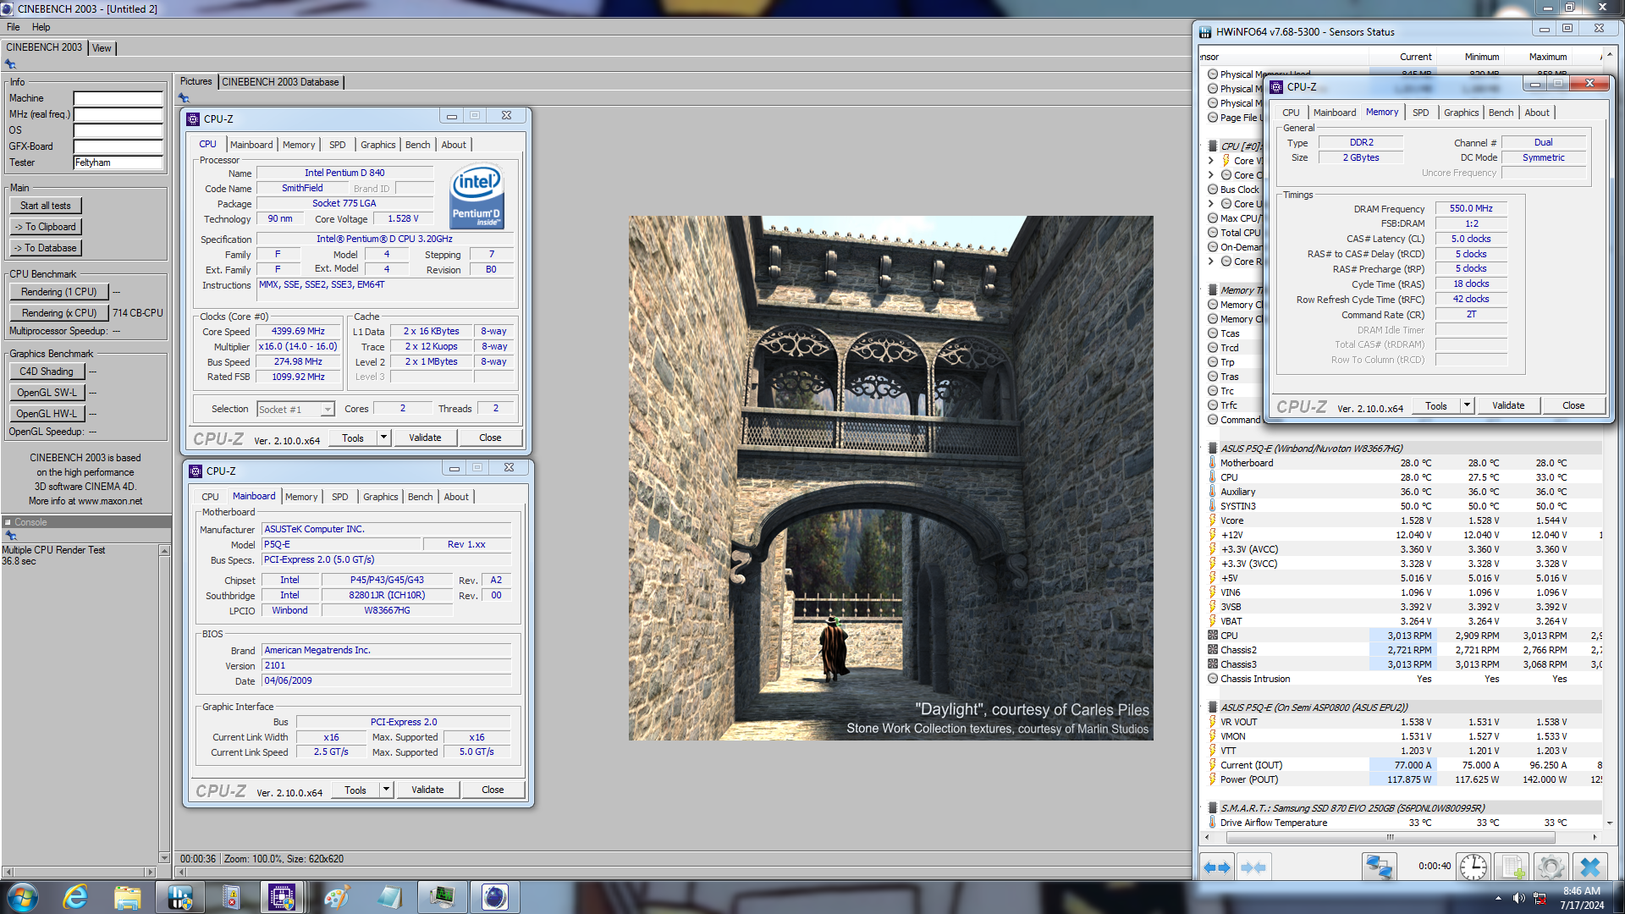
Task: Open Graphics tab in CPU-Z Mainboard window
Action: [380, 497]
